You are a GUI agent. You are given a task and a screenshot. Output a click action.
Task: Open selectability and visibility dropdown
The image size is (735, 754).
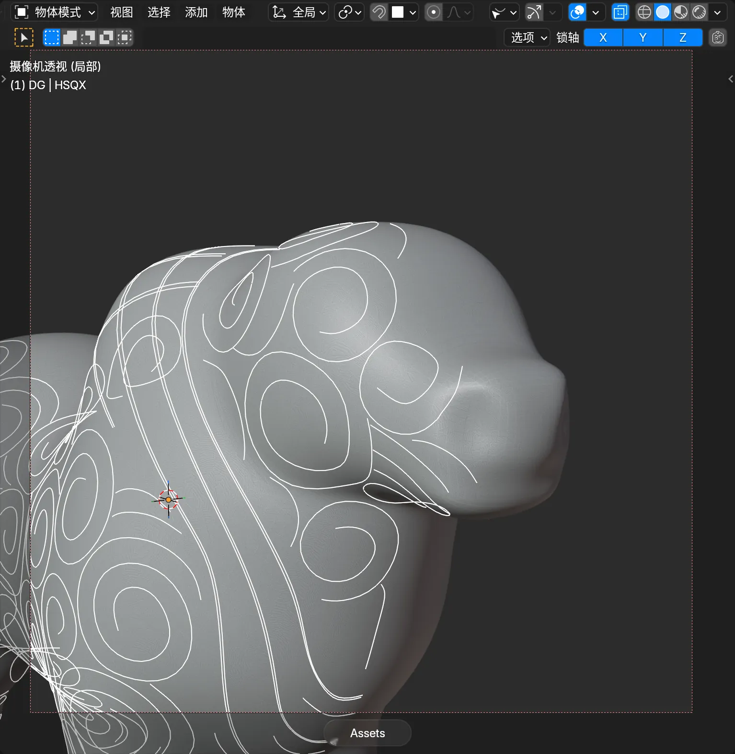pos(504,12)
